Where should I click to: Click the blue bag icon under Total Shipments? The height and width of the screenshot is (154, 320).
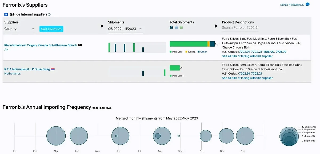click(176, 27)
